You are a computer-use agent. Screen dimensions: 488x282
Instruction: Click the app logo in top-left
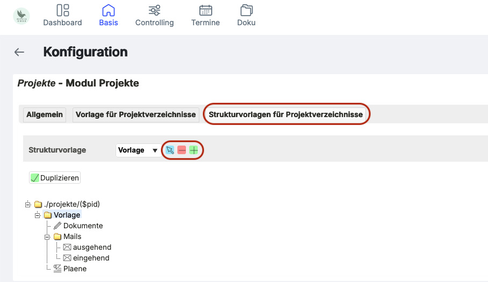point(21,16)
